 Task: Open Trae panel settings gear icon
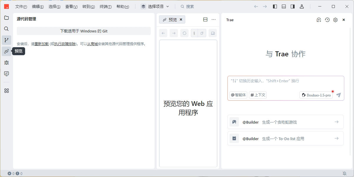(x=335, y=20)
